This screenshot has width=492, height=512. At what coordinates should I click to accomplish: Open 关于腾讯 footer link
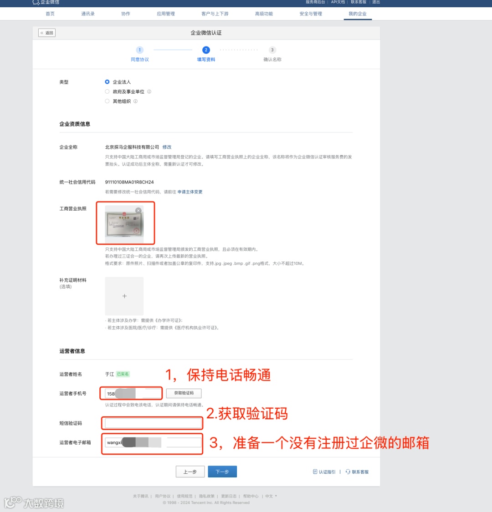[x=140, y=496]
